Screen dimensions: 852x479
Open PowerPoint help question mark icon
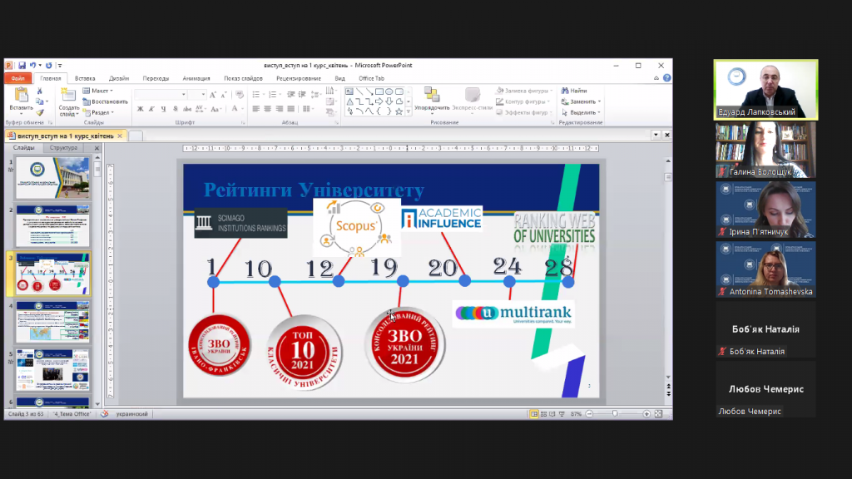point(667,78)
